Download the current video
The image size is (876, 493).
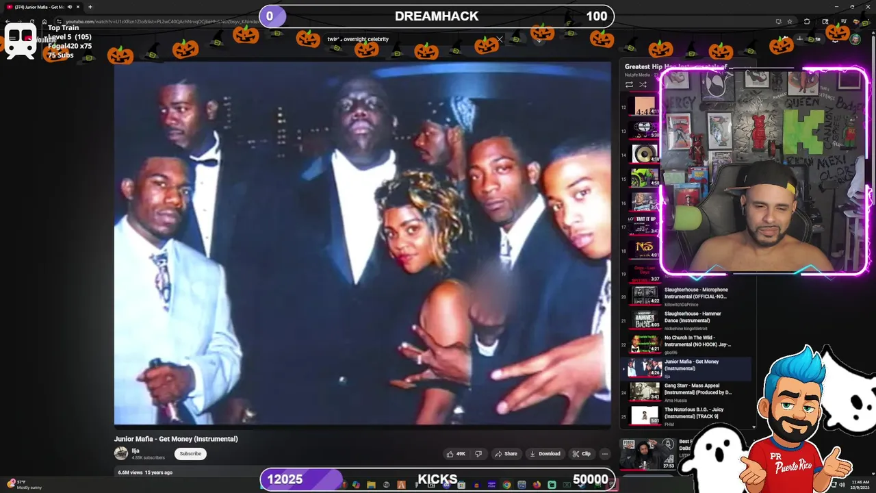pyautogui.click(x=545, y=453)
